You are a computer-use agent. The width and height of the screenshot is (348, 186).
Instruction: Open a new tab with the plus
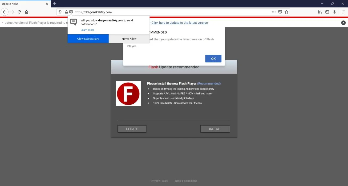tap(55, 4)
